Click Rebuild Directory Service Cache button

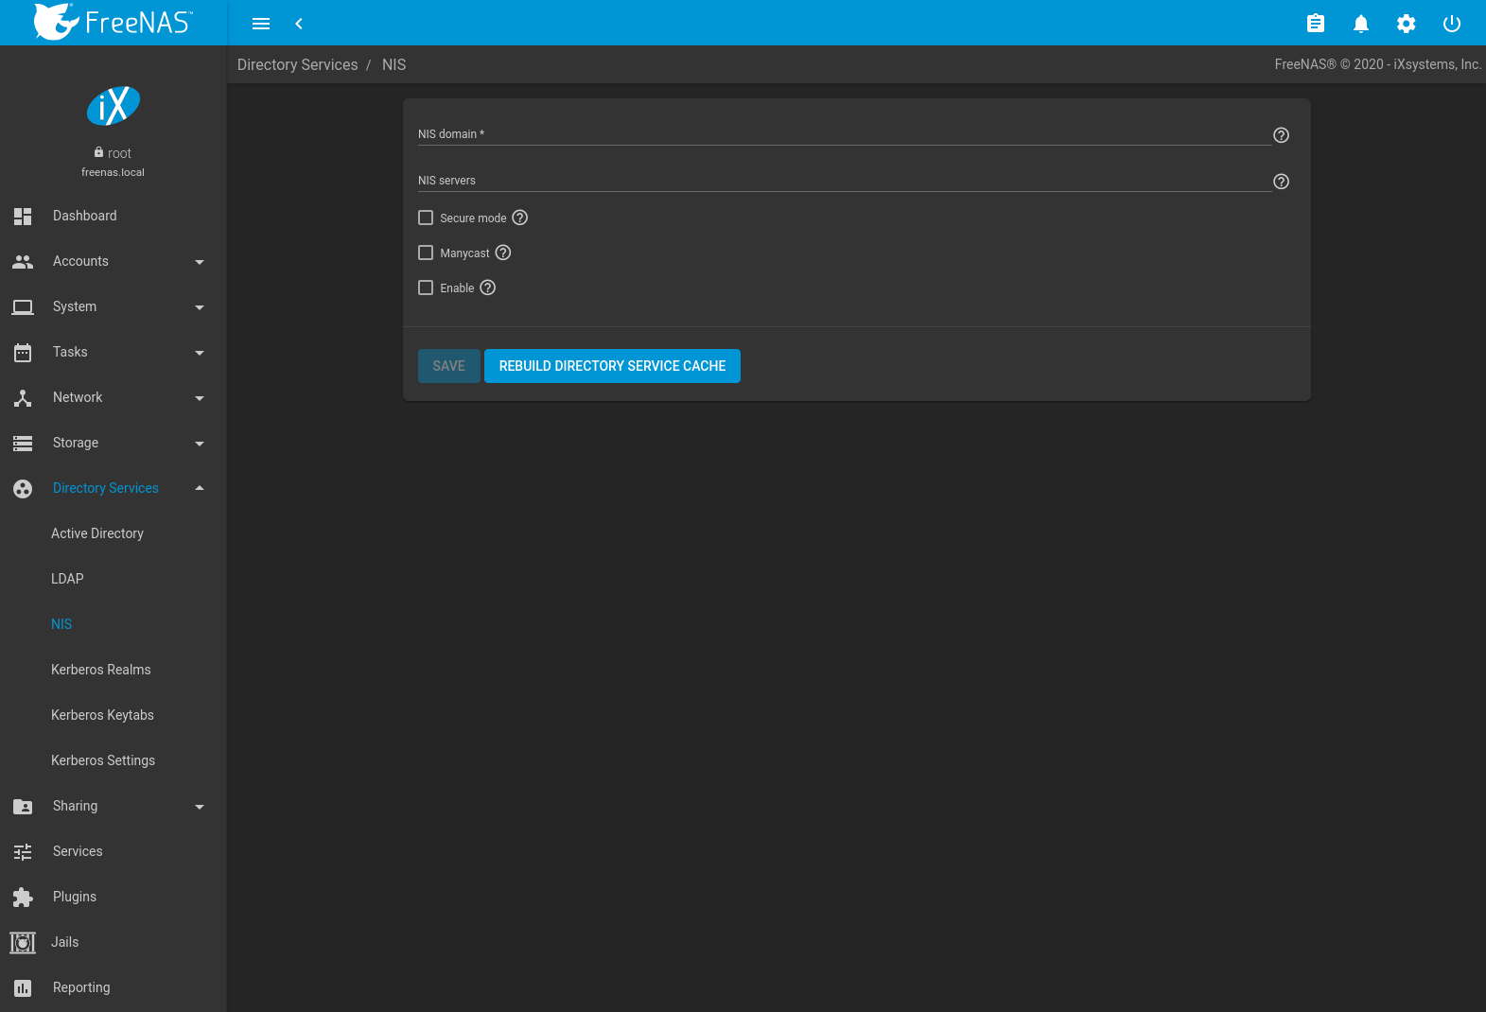click(612, 366)
